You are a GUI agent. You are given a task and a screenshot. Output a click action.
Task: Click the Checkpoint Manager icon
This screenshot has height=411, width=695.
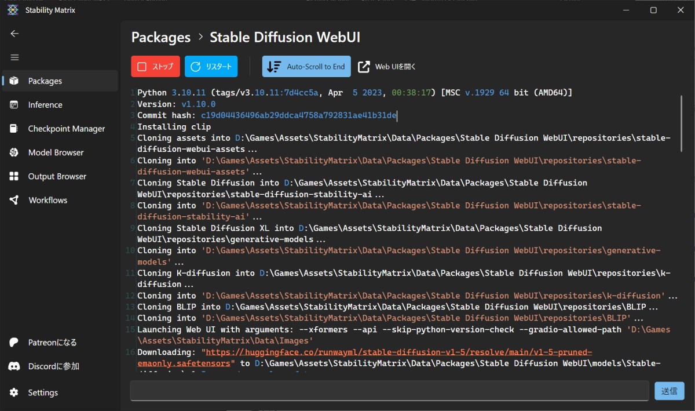point(14,129)
